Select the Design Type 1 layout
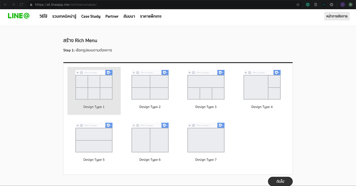The image size is (356, 186). 94,91
